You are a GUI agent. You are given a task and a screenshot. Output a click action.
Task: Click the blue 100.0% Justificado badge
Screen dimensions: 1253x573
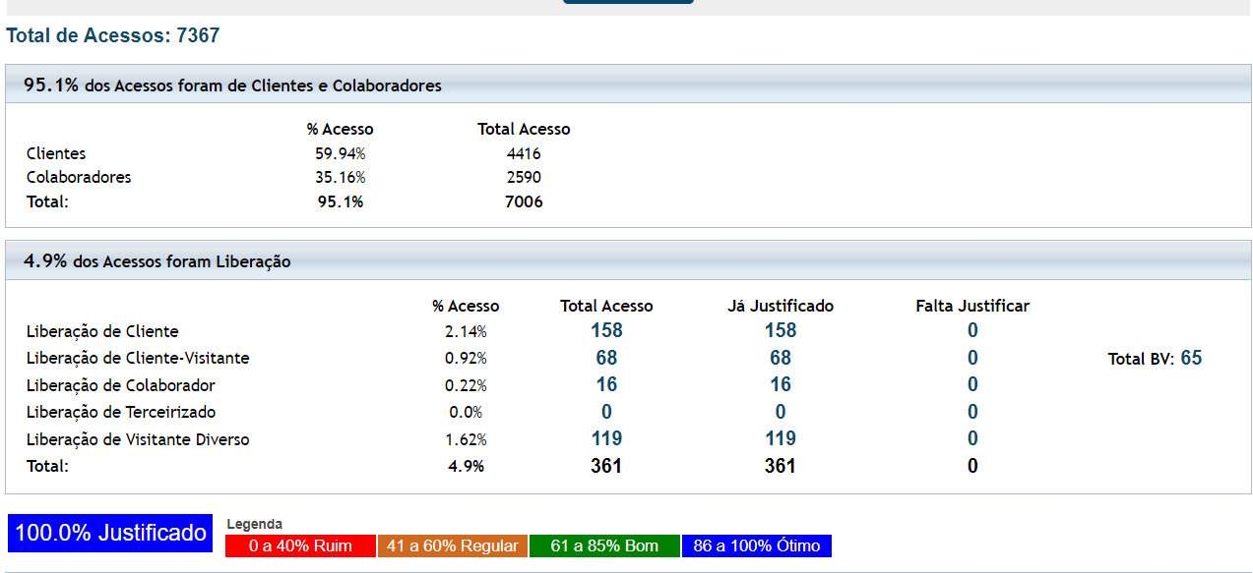click(110, 534)
